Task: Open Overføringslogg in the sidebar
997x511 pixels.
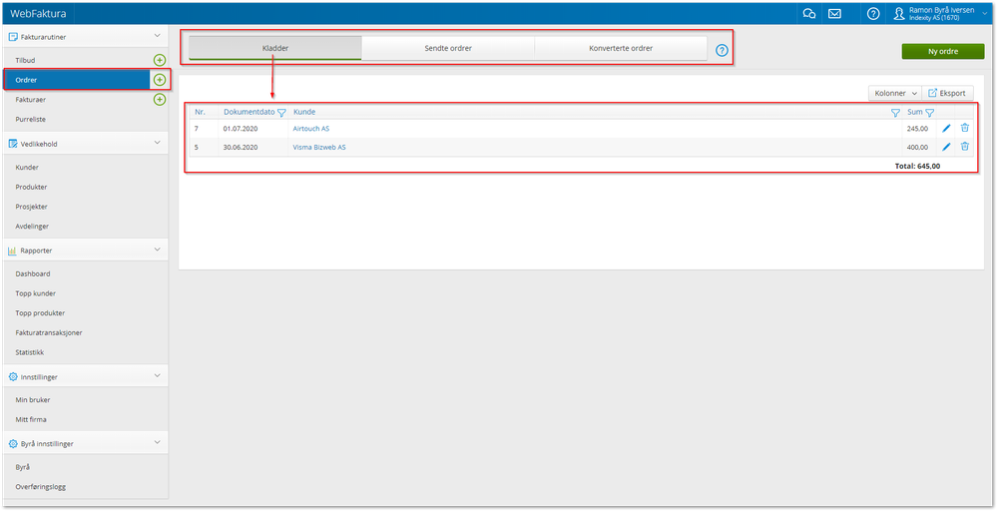Action: click(41, 487)
